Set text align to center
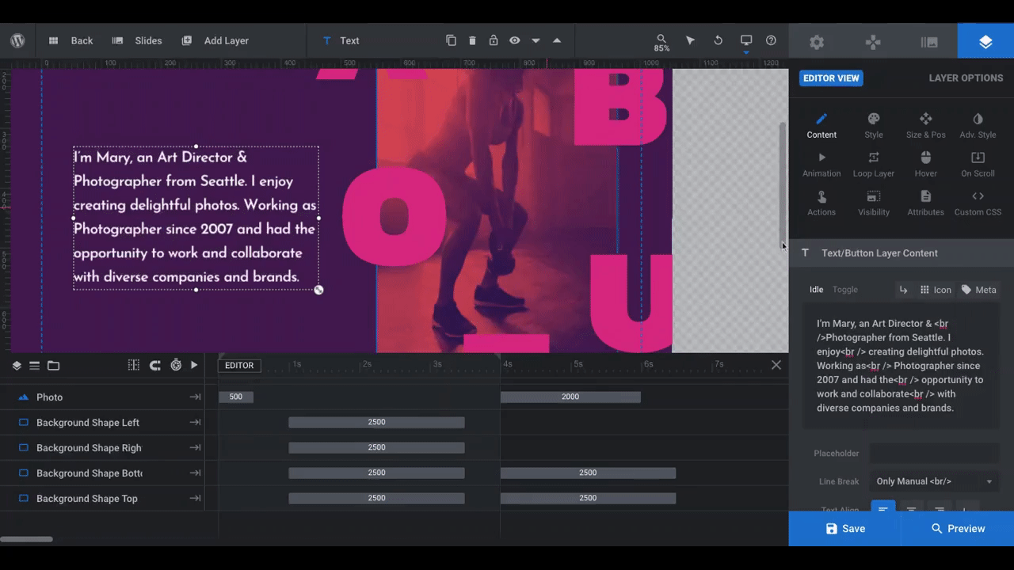 pos(912,508)
